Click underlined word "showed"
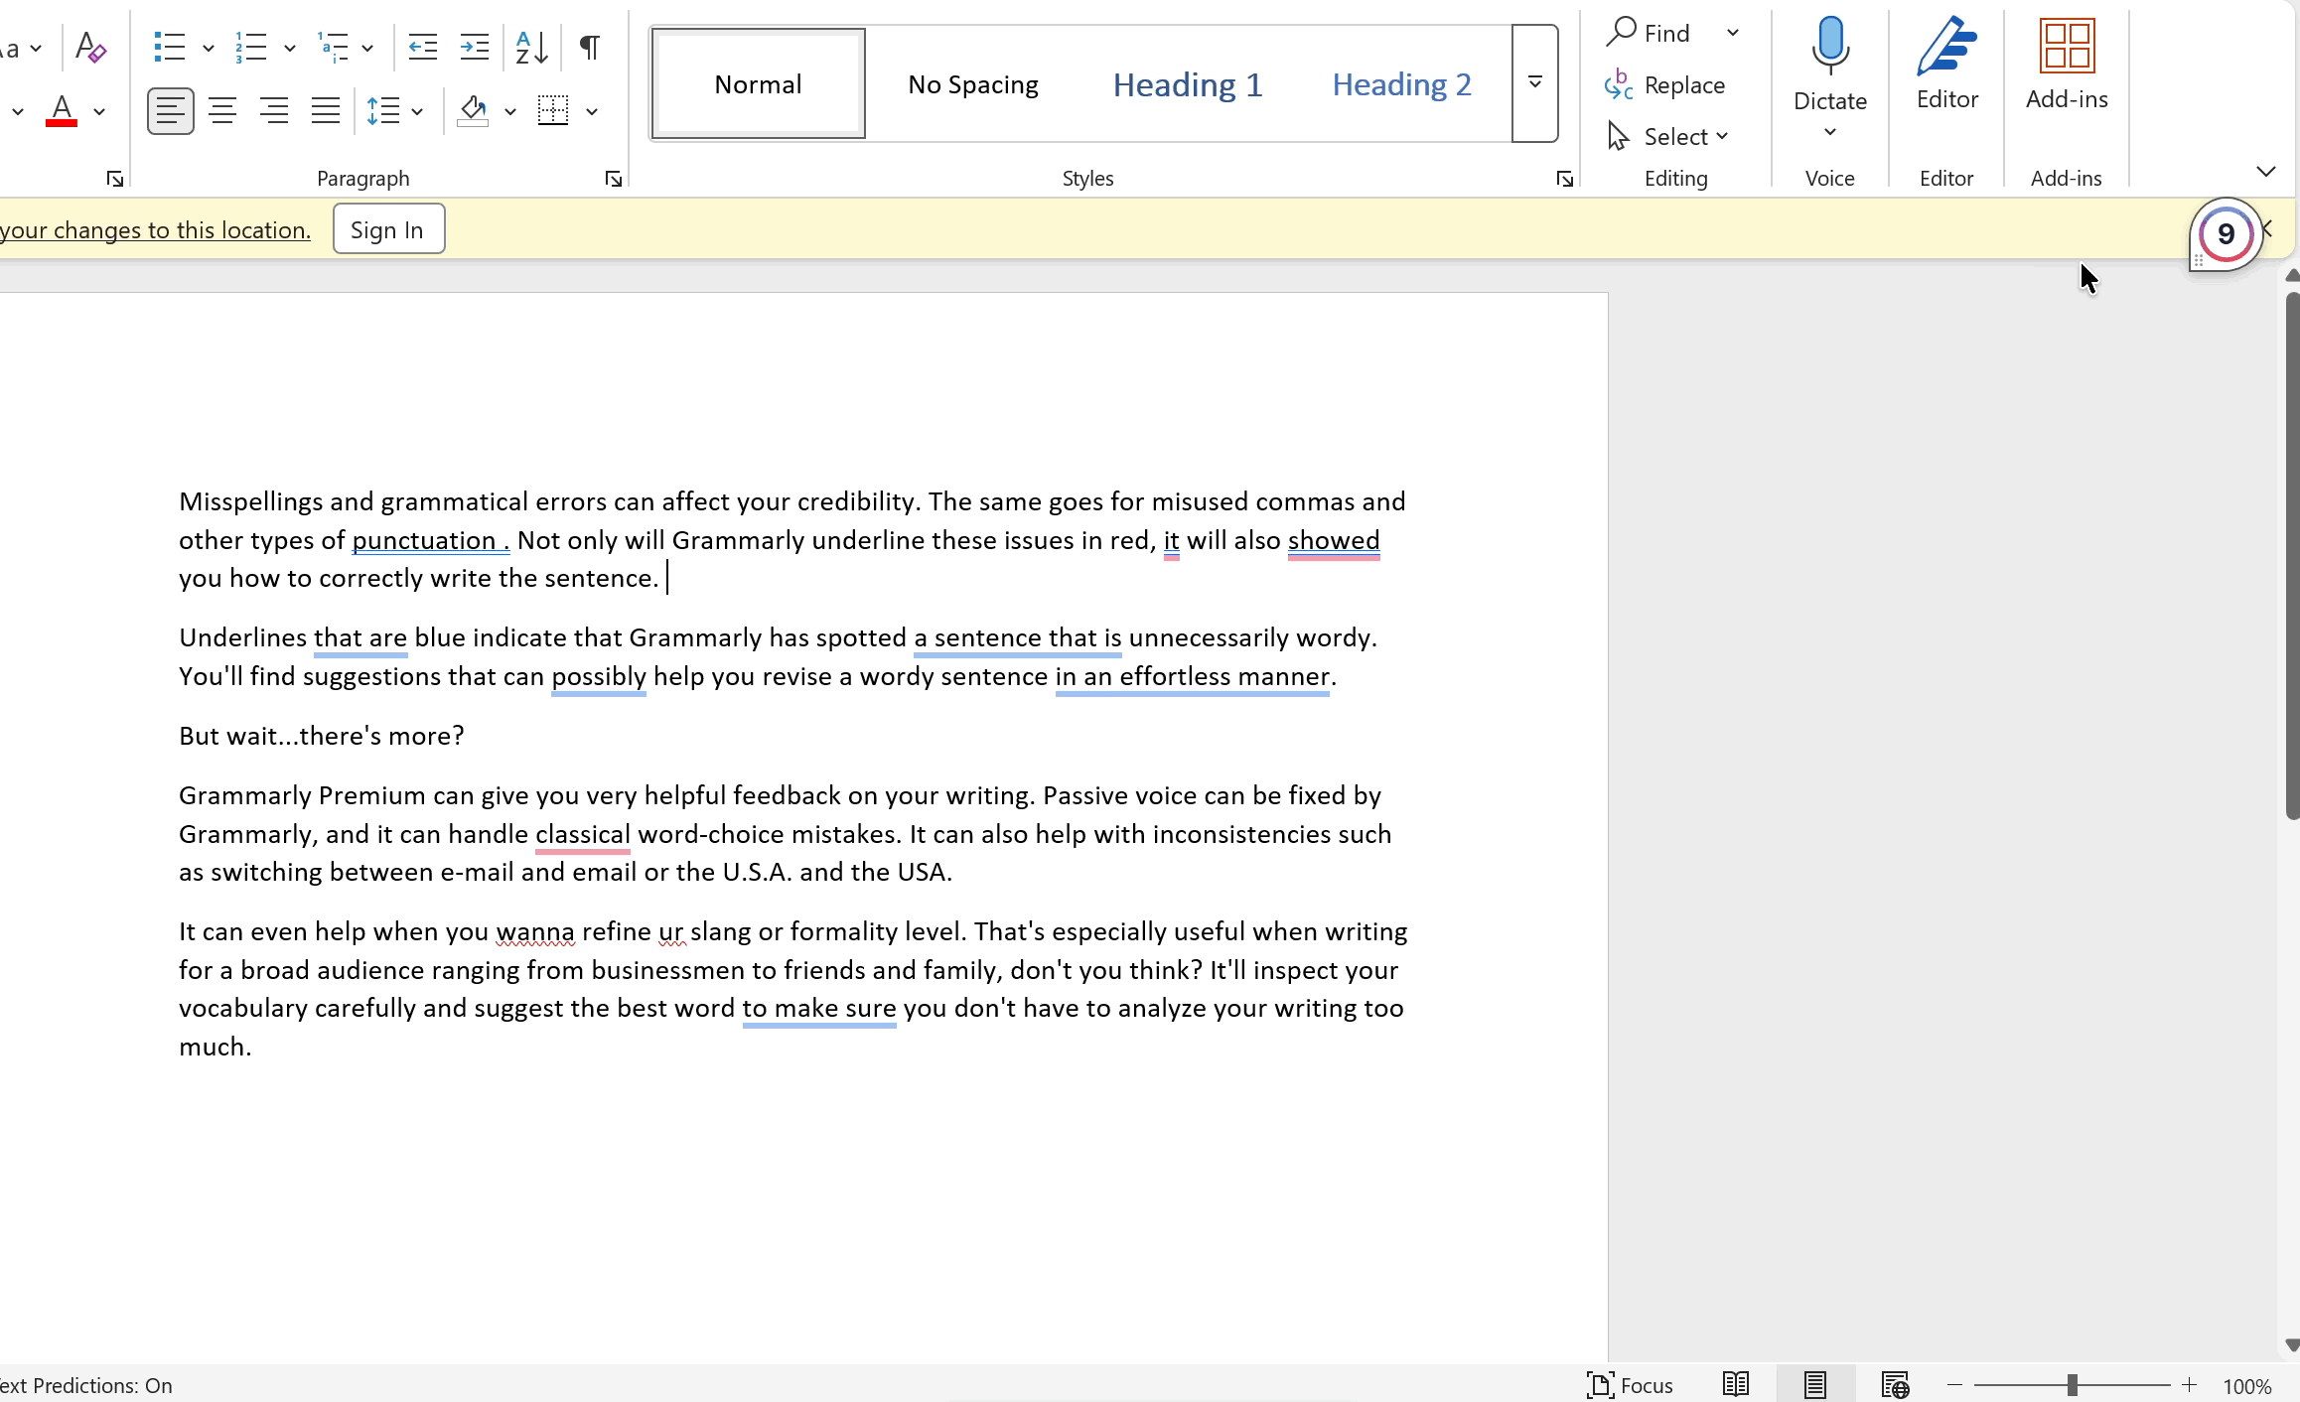The image size is (2300, 1402). pyautogui.click(x=1334, y=540)
